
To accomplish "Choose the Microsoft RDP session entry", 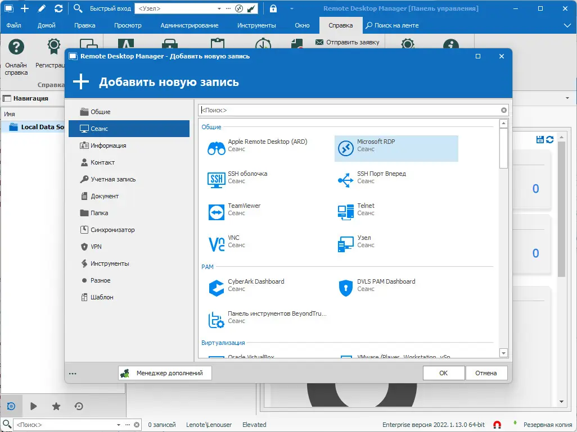I will (396, 148).
